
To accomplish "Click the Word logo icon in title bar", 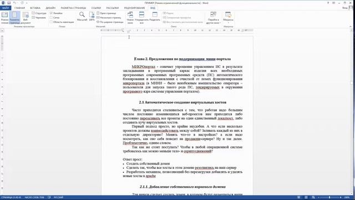I will coord(3,3).
